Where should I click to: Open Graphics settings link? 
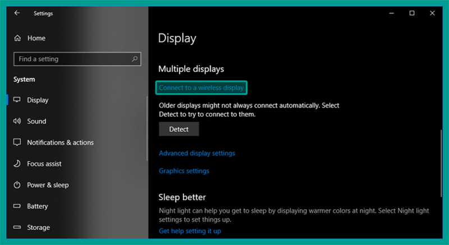pos(184,171)
